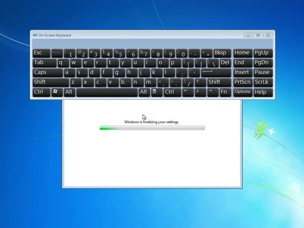Click the letter m key
The height and width of the screenshot is (228, 304).
pos(151,83)
